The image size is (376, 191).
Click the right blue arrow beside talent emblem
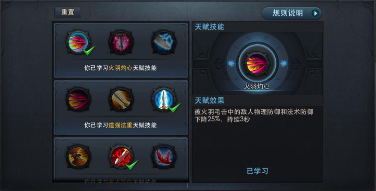pos(283,64)
